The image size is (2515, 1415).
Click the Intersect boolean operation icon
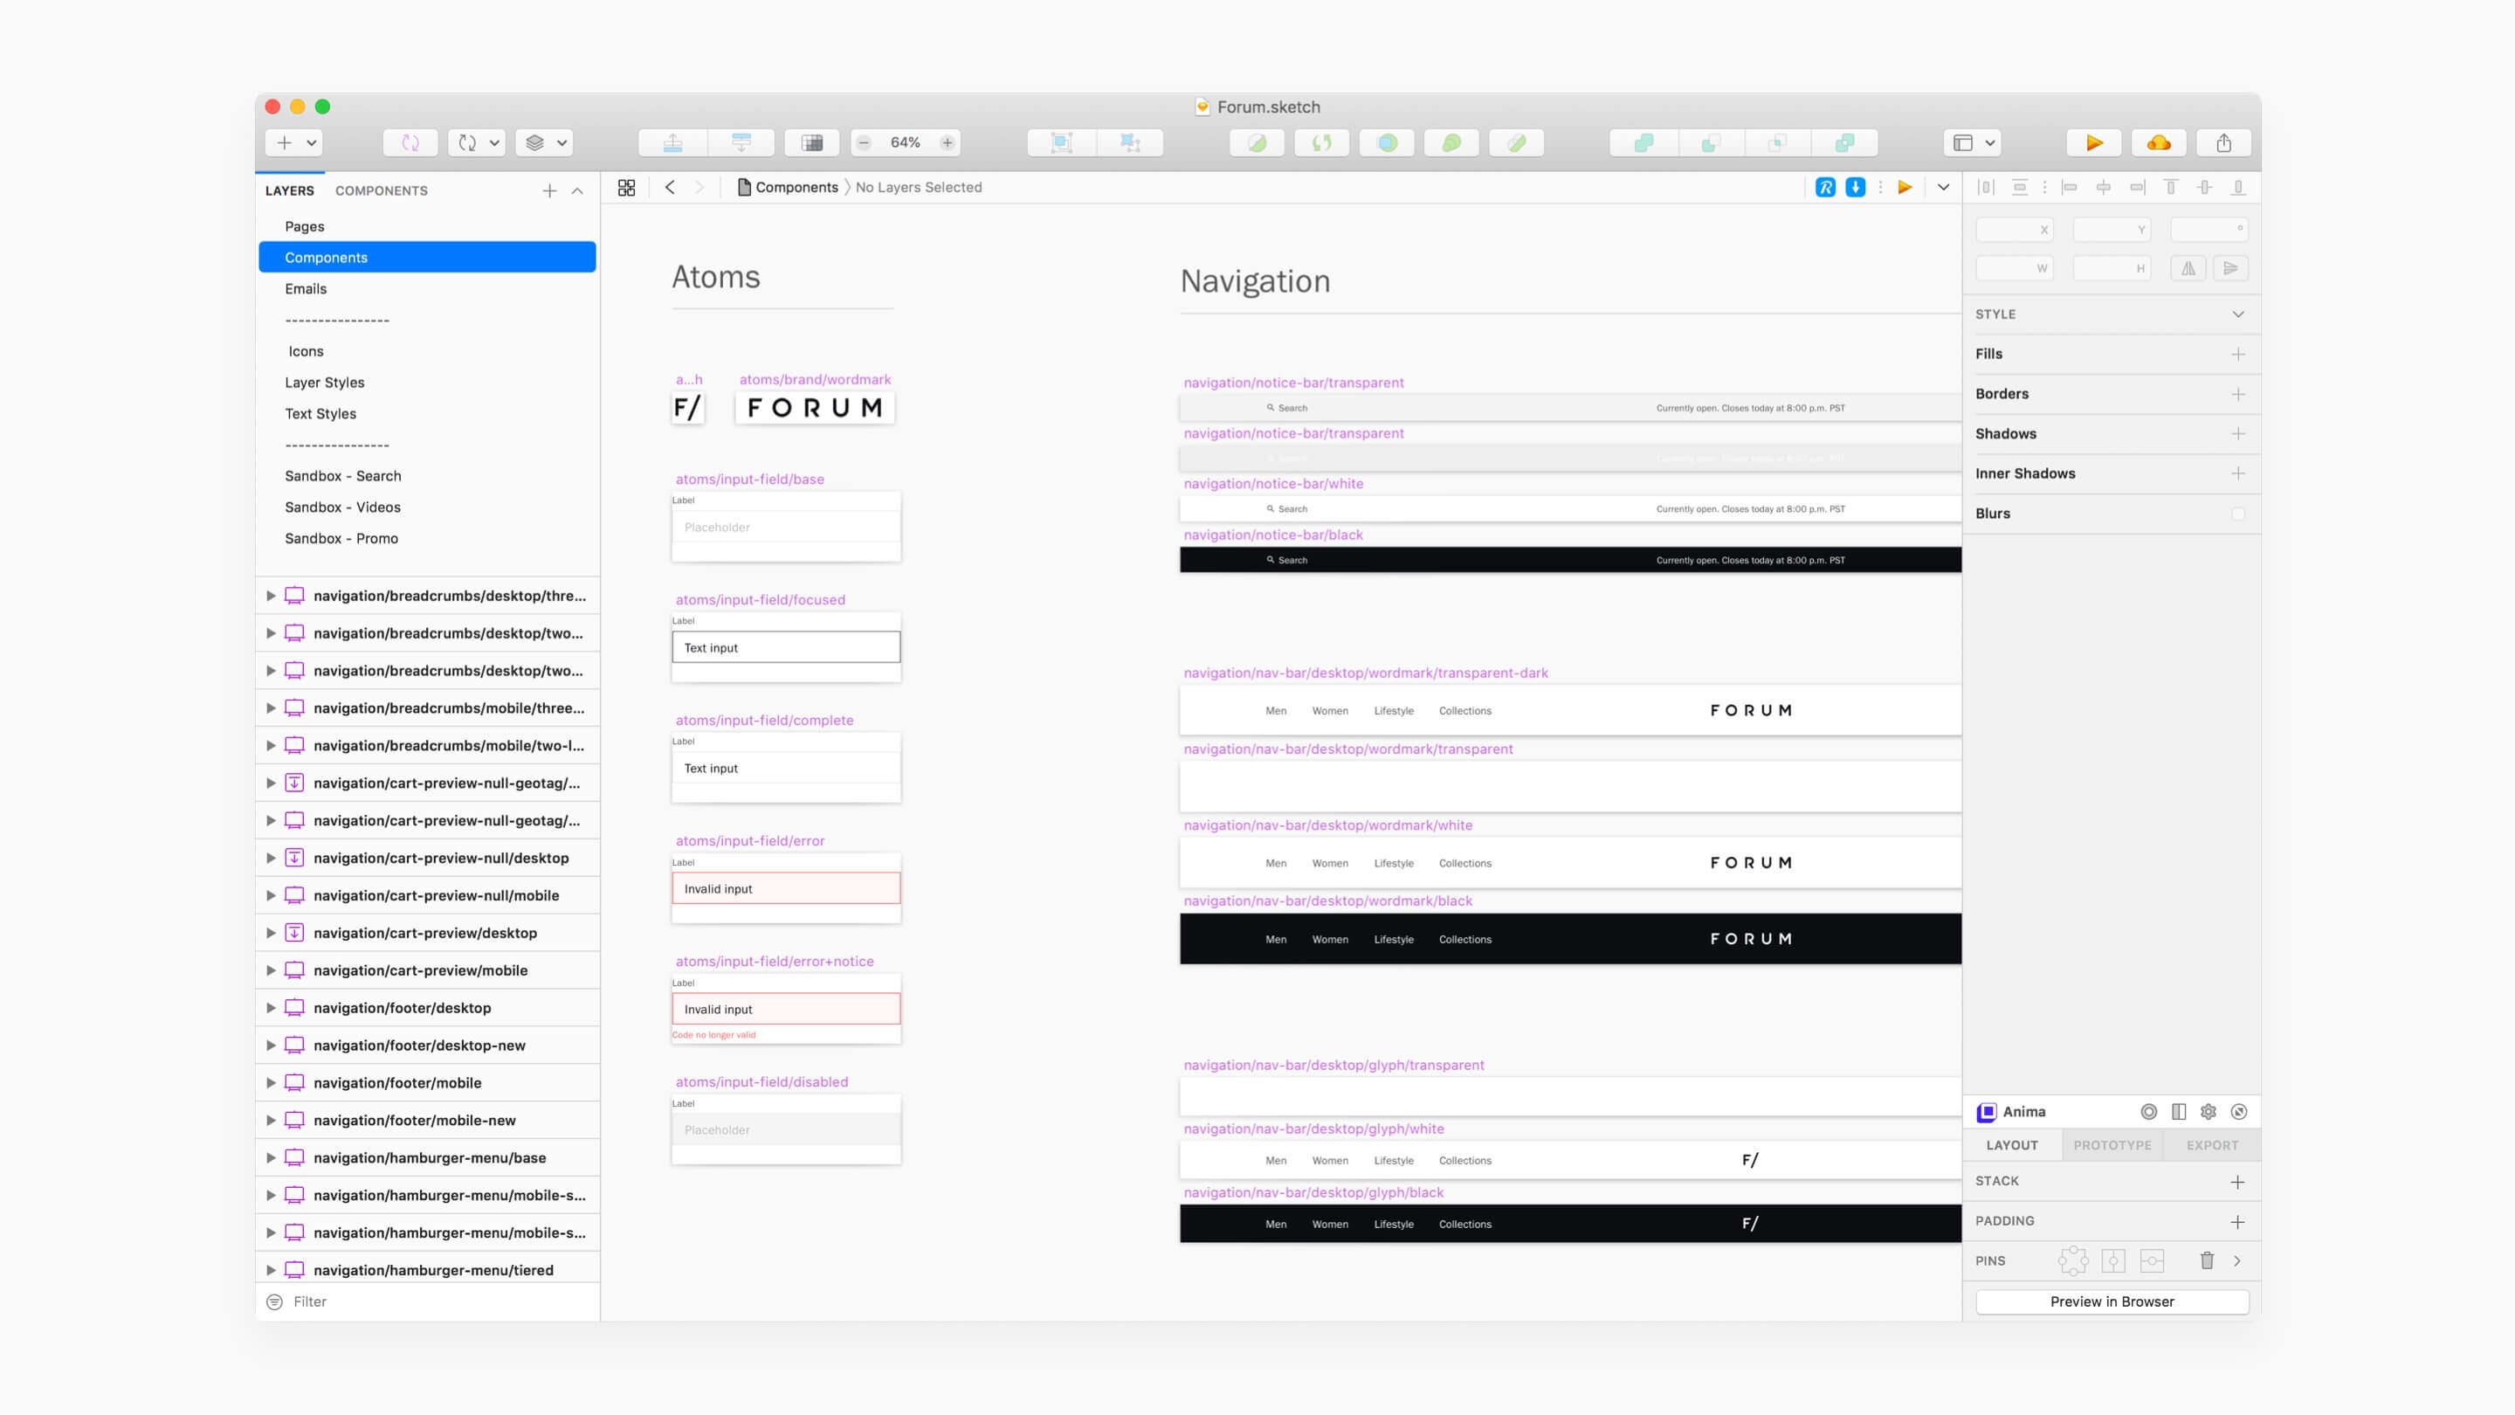pos(1777,142)
